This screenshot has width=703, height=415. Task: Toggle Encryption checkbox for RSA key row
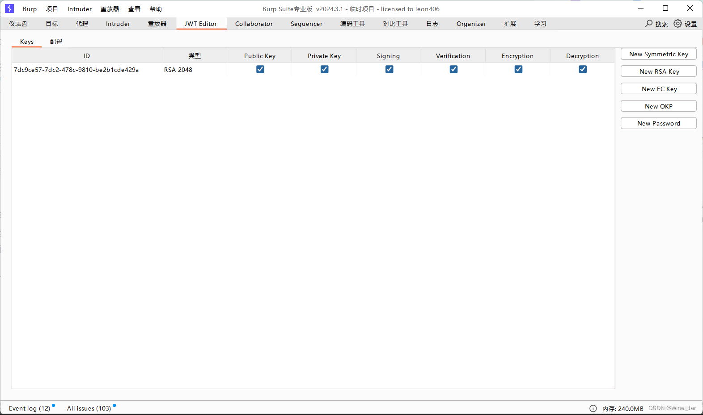518,69
